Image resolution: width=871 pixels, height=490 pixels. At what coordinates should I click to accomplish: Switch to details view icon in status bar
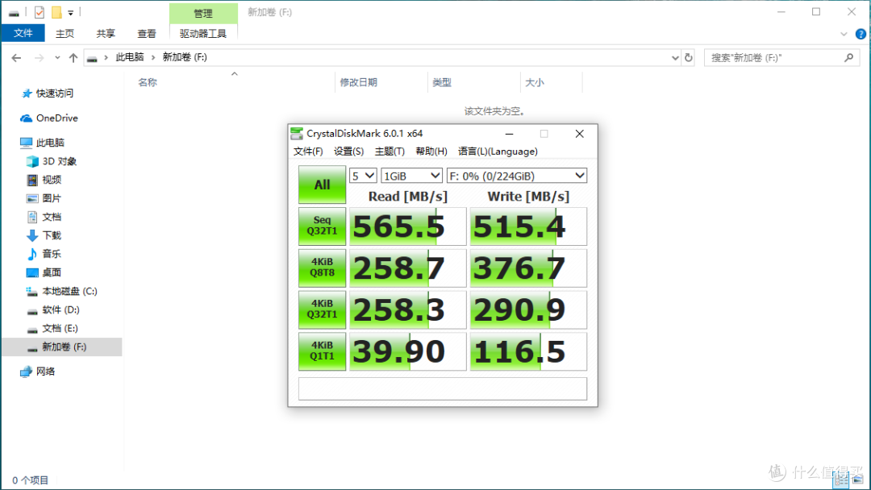(841, 480)
